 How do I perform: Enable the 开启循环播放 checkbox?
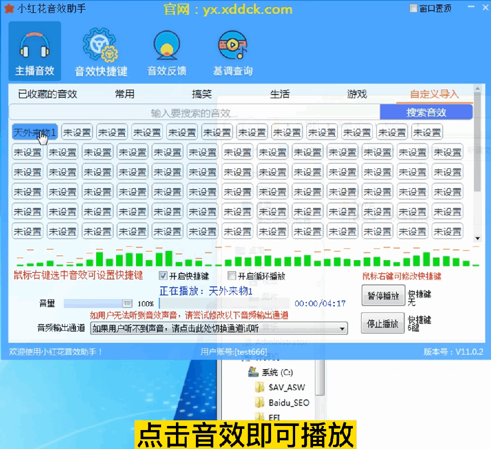pyautogui.click(x=231, y=276)
